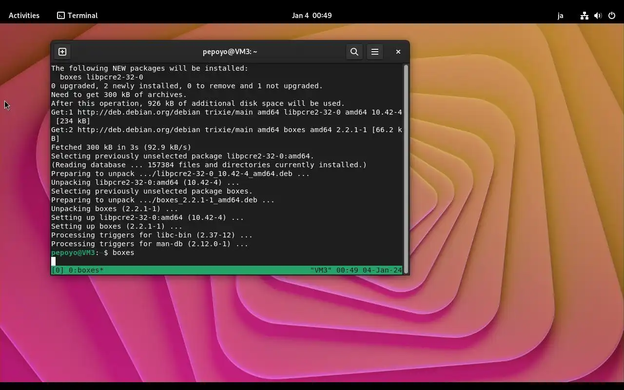Click 'Need to get 300 kB of archives.'
Screen dimensions: 624x390
(x=119, y=95)
